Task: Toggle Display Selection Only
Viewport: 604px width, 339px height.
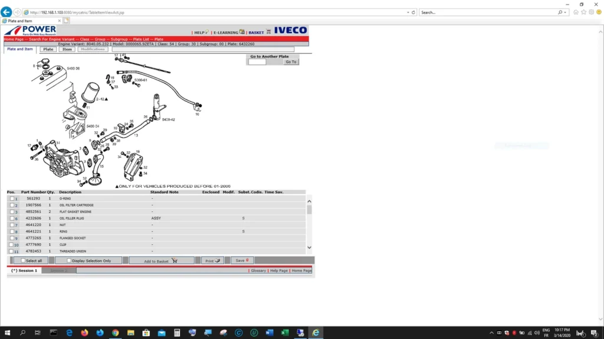Action: 70,260
